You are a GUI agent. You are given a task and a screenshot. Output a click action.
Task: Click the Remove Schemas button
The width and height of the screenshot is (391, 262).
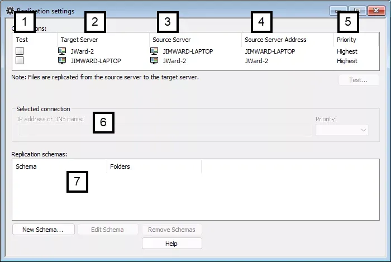tap(172, 230)
